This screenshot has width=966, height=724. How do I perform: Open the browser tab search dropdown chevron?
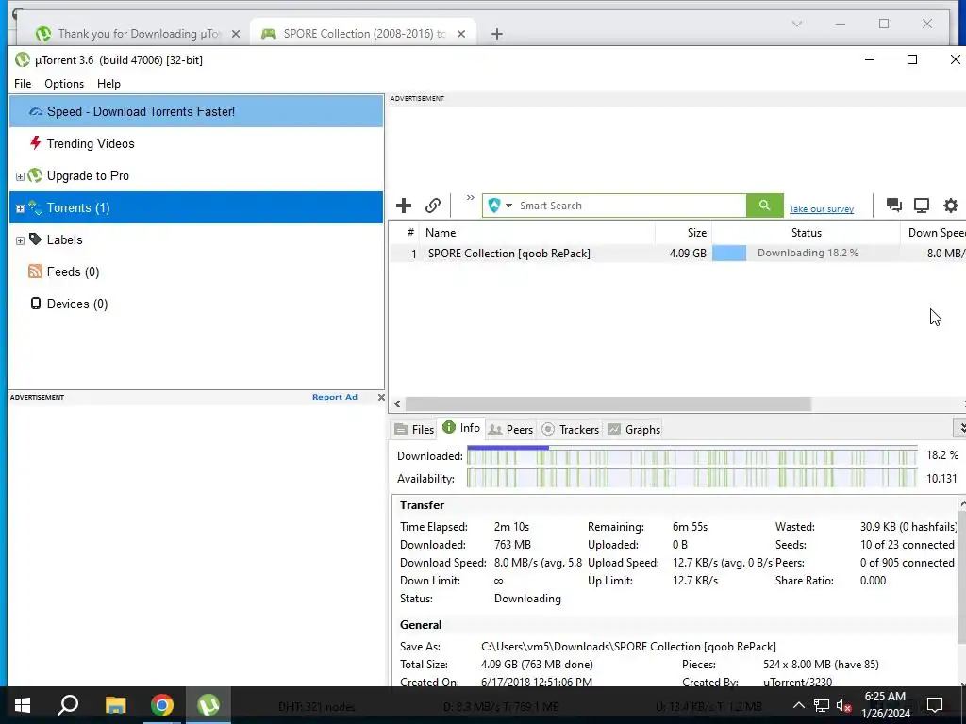(x=796, y=24)
